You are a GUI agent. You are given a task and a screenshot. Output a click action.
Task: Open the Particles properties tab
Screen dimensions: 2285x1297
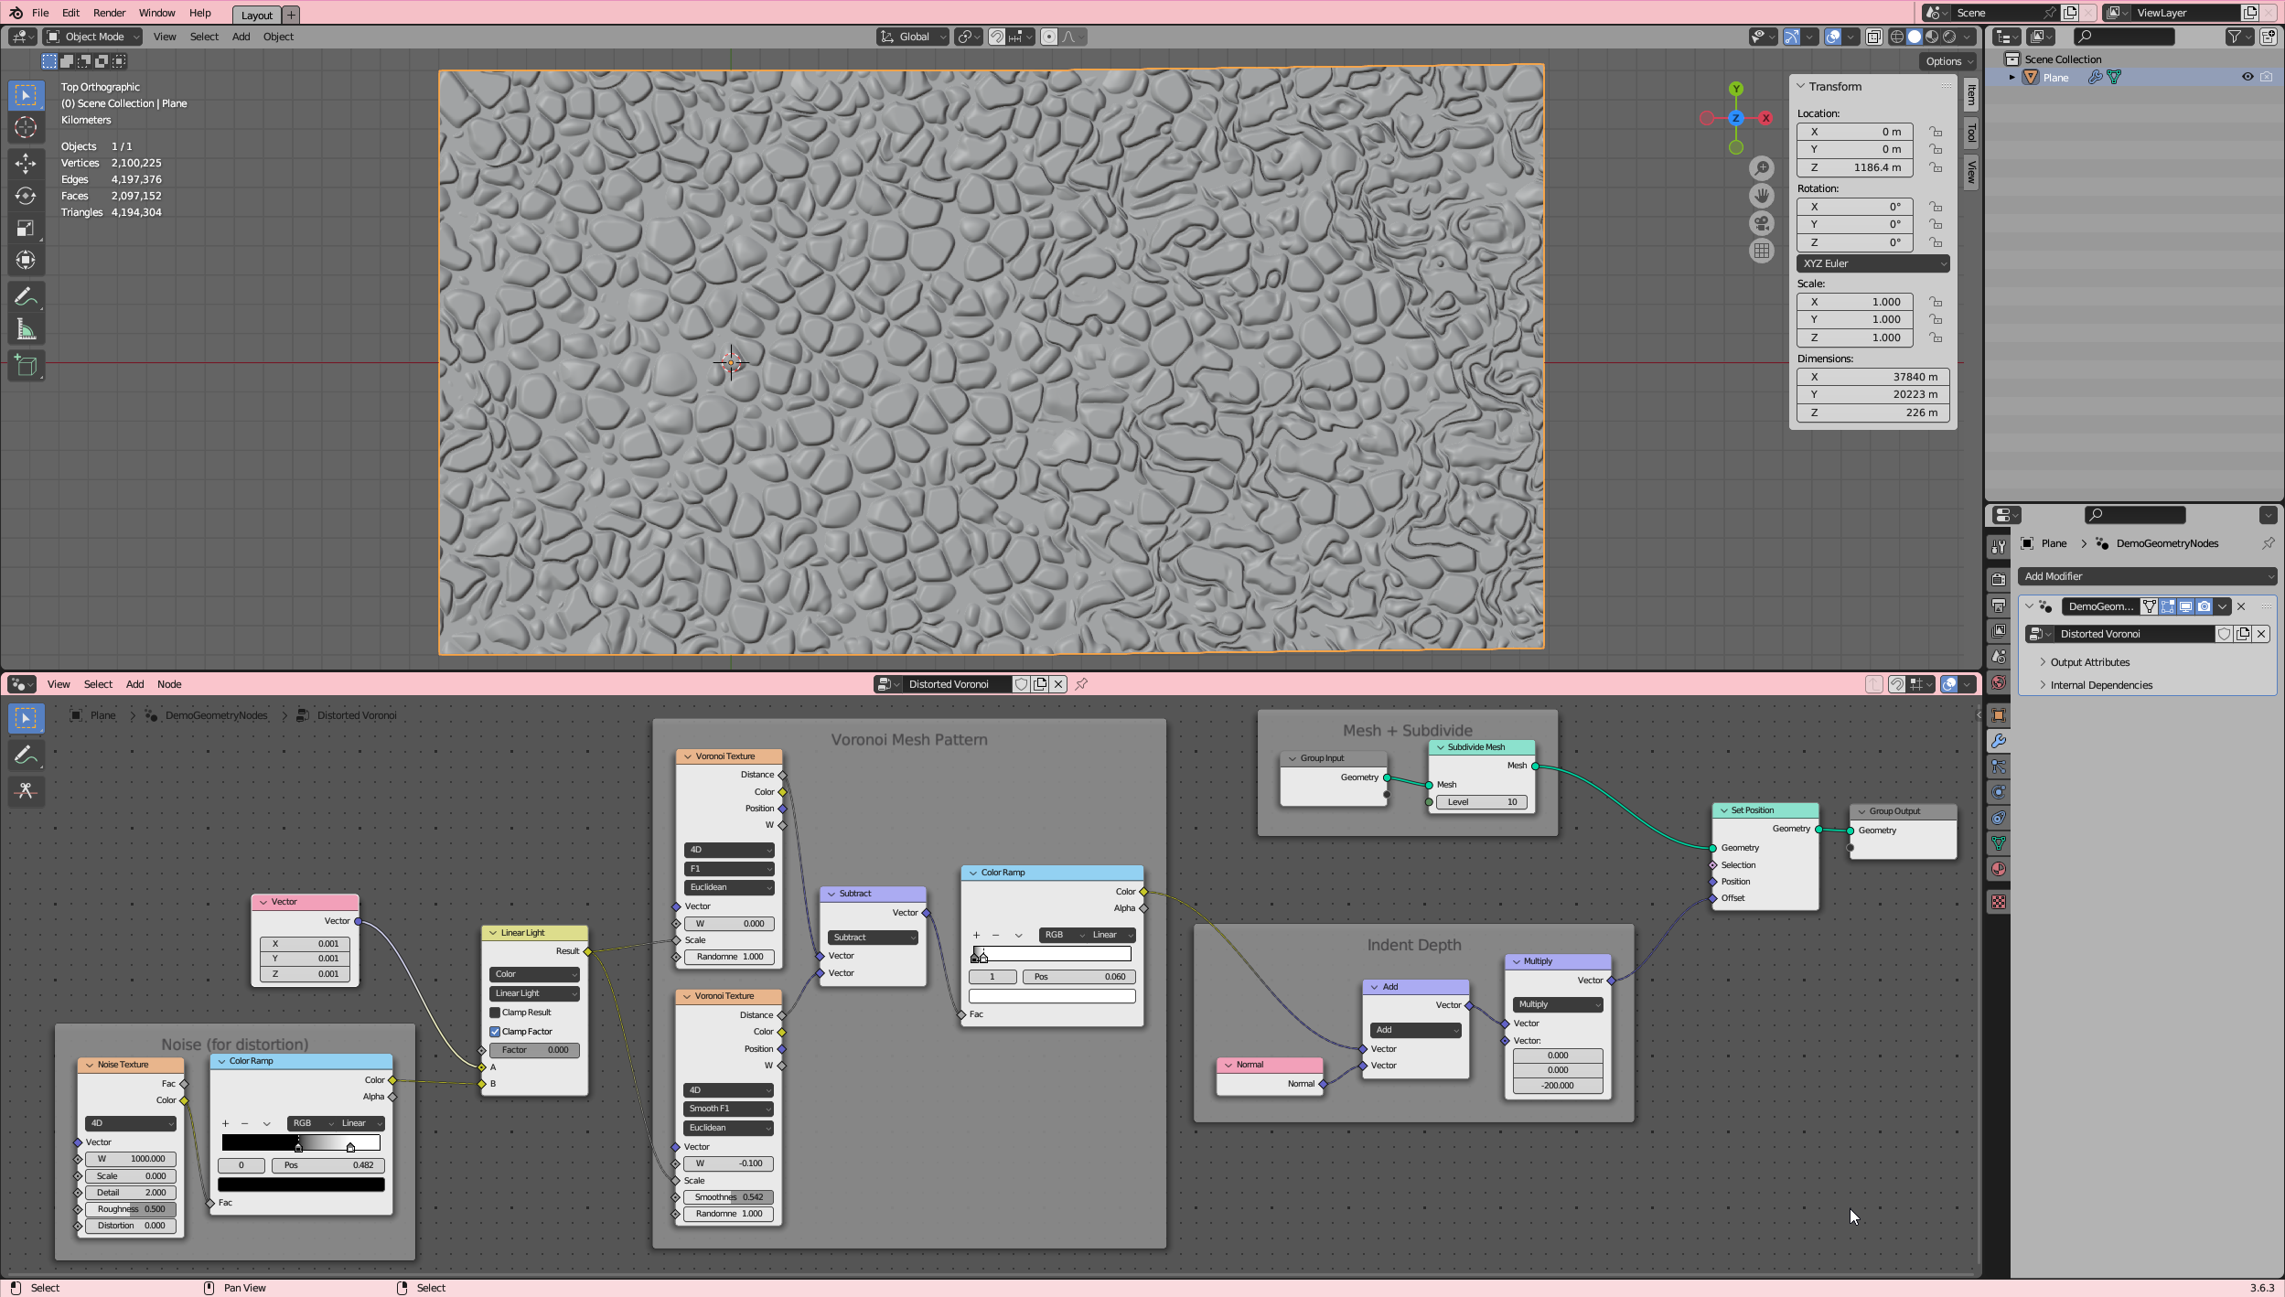point(1999,766)
